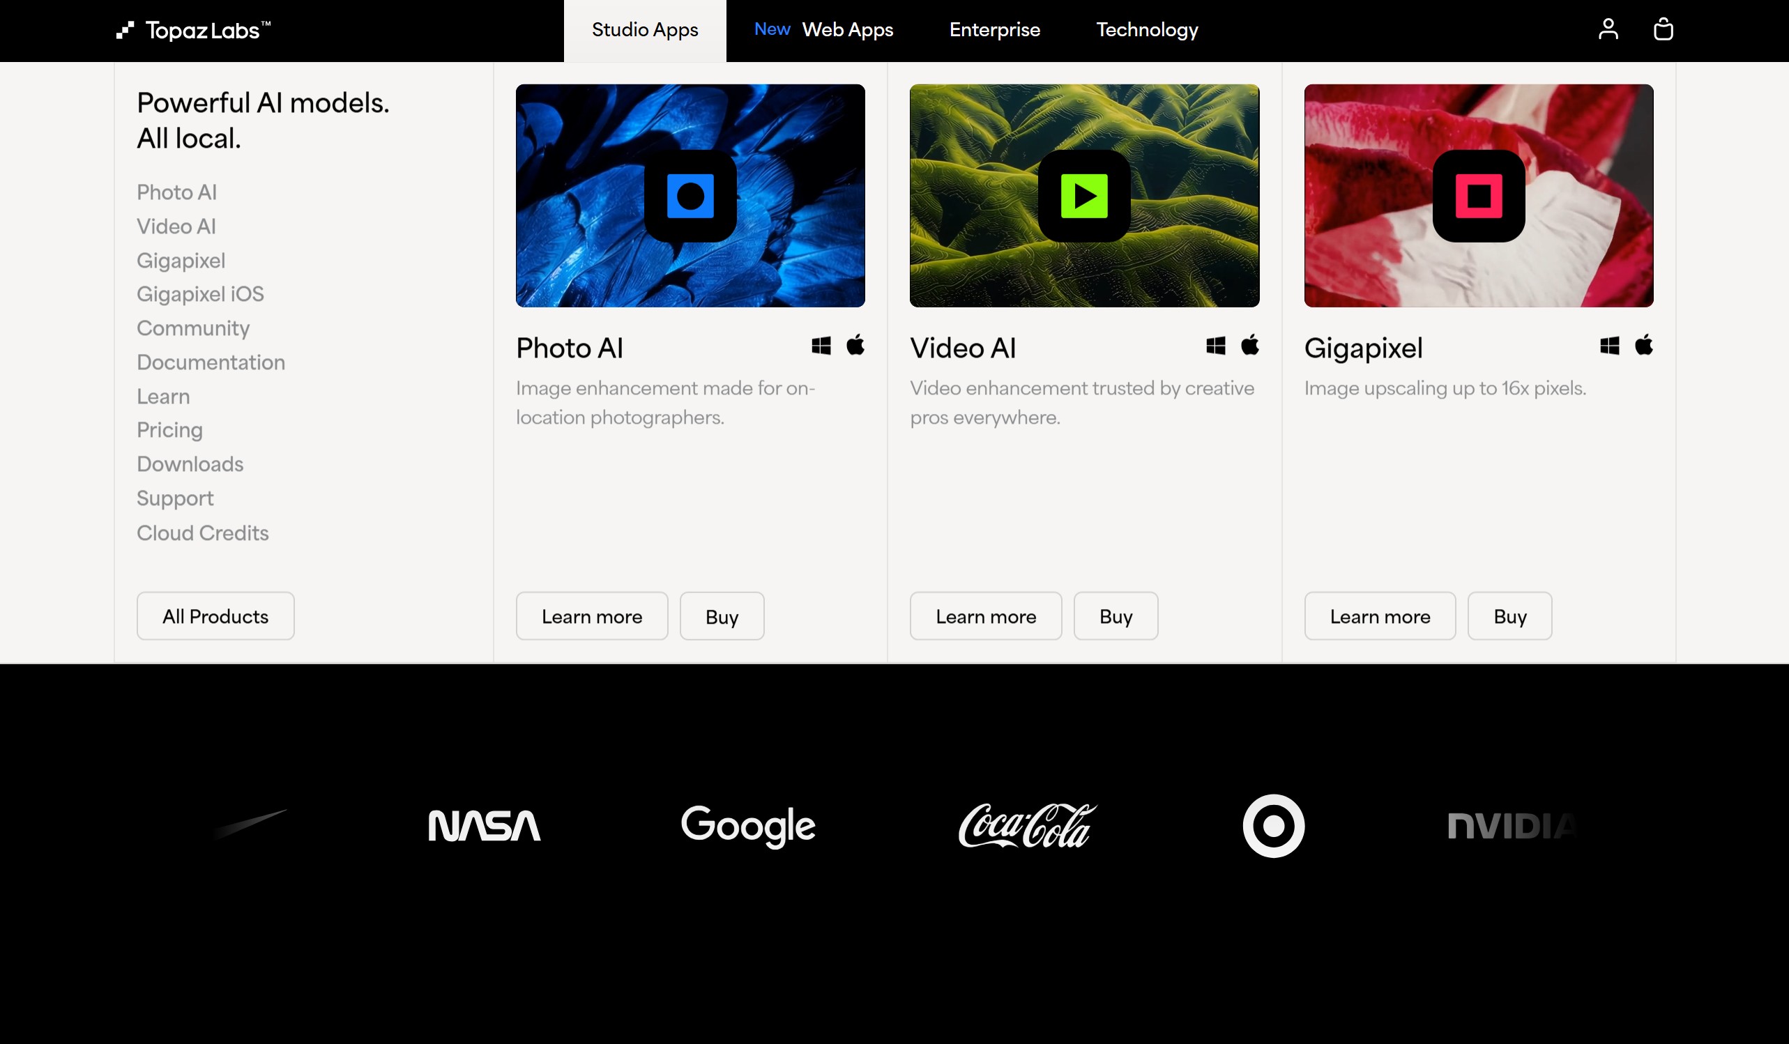This screenshot has width=1789, height=1044.
Task: Click the Photo AI blue app icon
Action: [690, 196]
